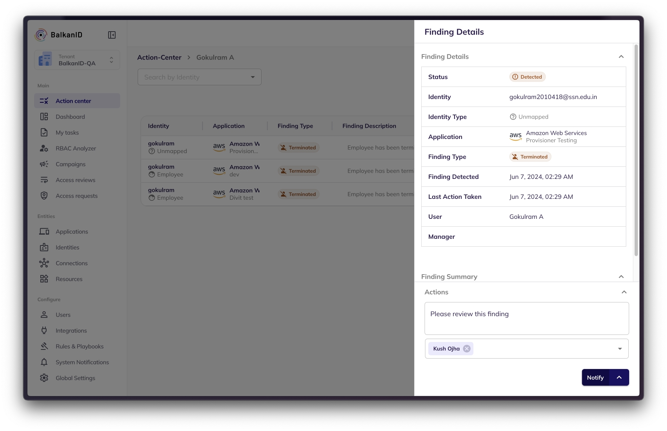Click the Campaigns megaphone icon
The width and height of the screenshot is (667, 431).
tap(44, 164)
